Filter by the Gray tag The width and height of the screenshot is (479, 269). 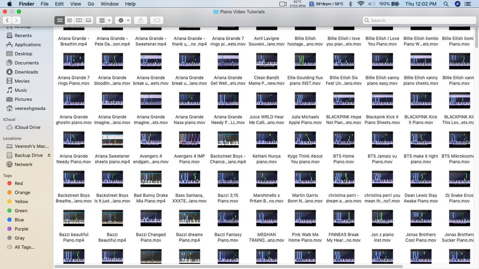point(20,238)
